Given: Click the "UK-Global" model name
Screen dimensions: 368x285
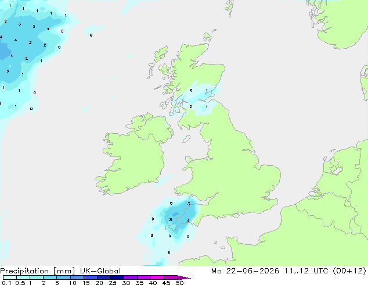Looking at the screenshot, I should [100, 271].
